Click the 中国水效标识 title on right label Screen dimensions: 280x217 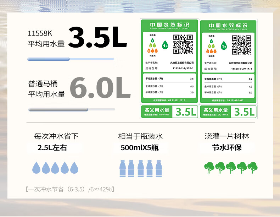click(x=228, y=26)
